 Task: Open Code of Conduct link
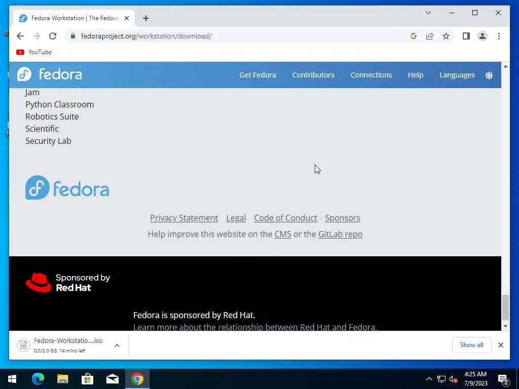coord(285,218)
